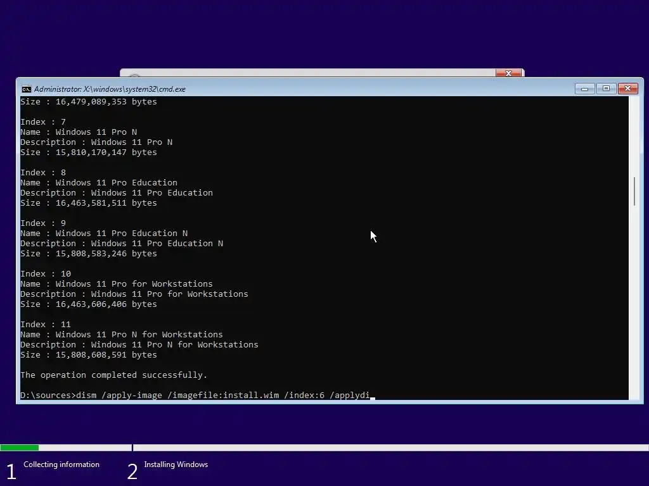Click 'Name : Windows 11 Pro Education' line
This screenshot has height=486, width=649.
coord(99,183)
